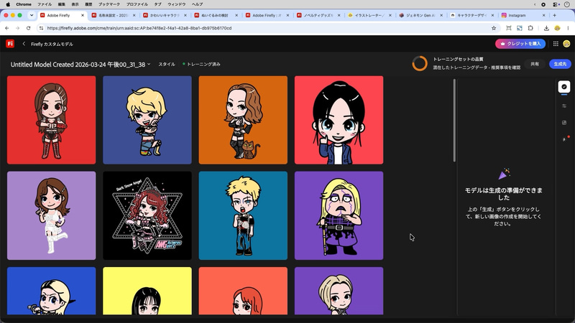Click the クレジットを購入 button

pos(520,44)
